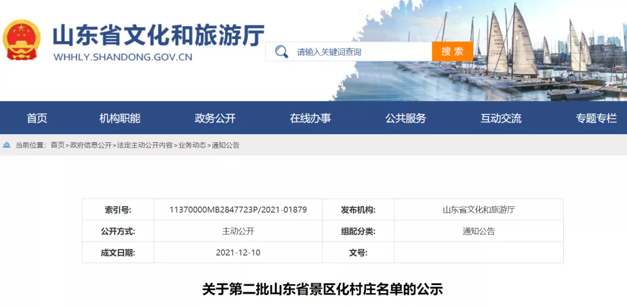Click the 法定主动公开内容 breadcrumb link
This screenshot has height=306, width=627.
tap(145, 146)
